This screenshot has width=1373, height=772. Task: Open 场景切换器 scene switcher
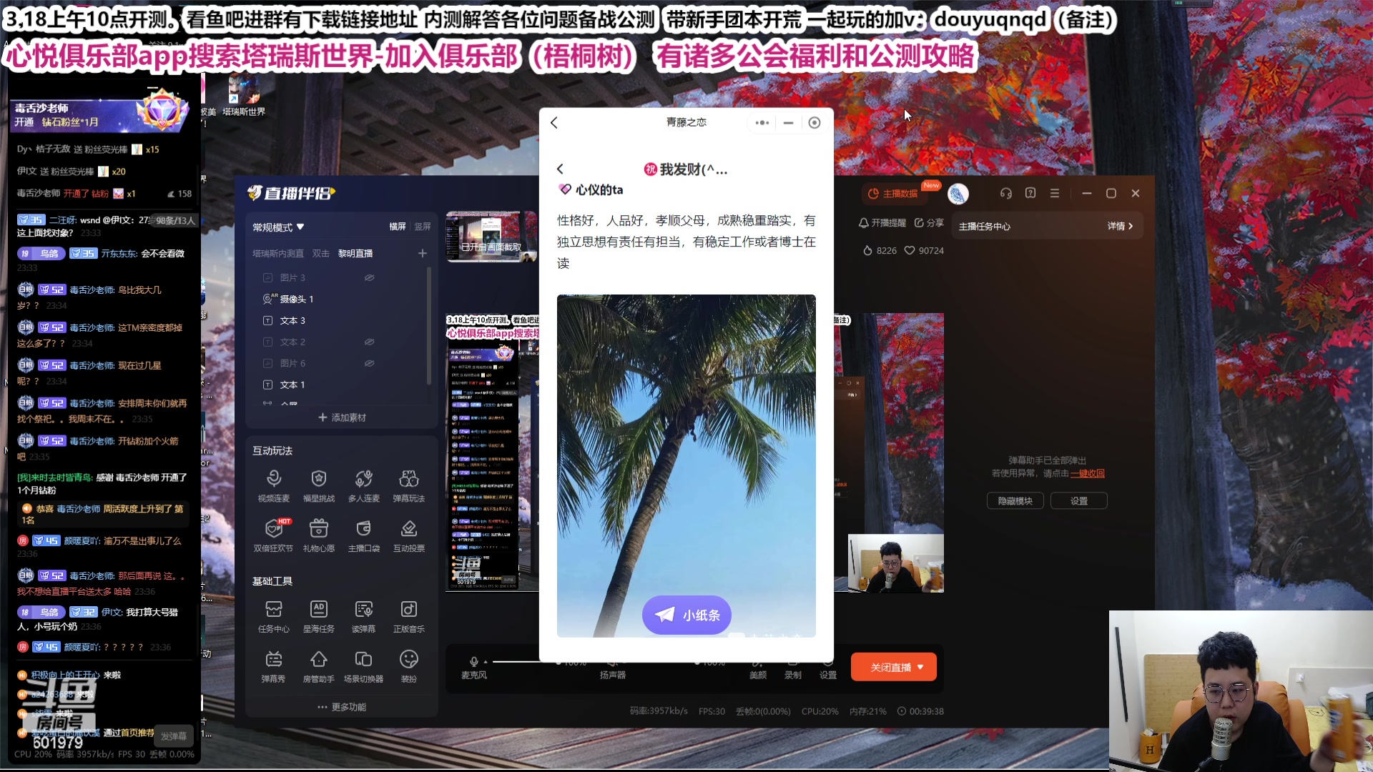point(363,666)
